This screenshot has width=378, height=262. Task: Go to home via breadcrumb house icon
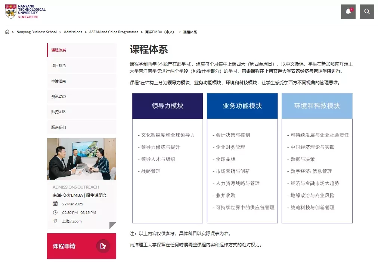coord(7,32)
